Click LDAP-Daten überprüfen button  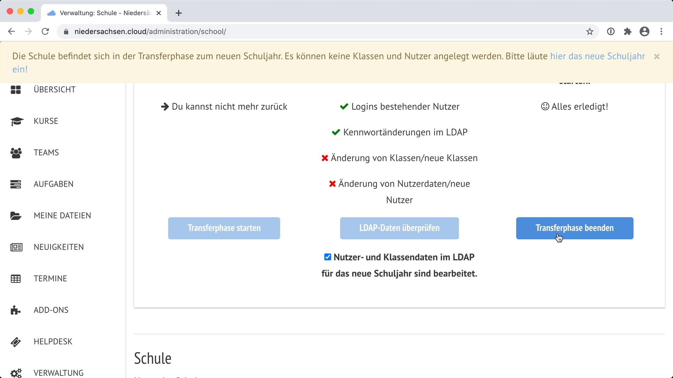coord(399,228)
